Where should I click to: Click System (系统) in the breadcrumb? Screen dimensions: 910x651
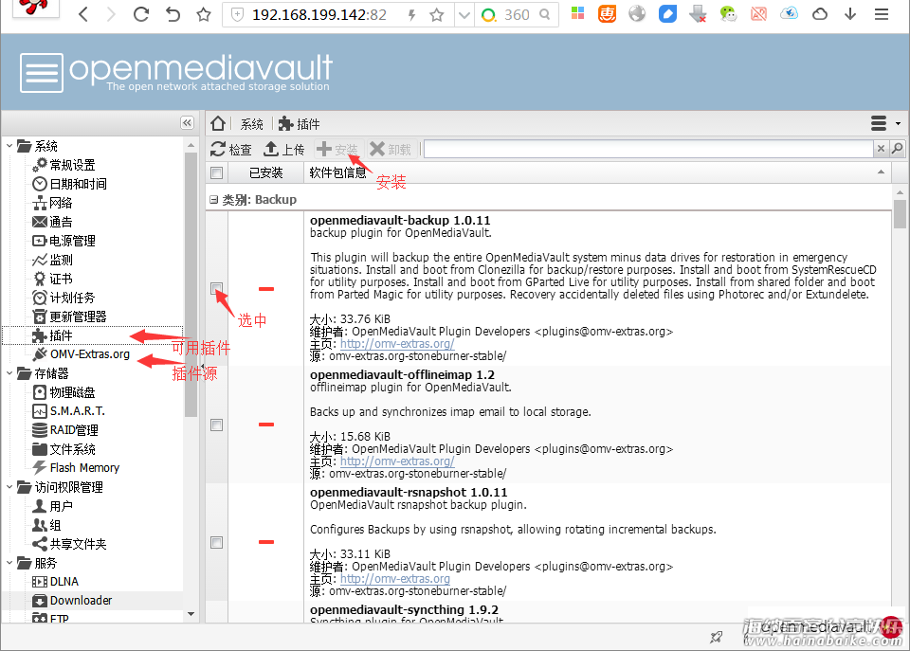[252, 124]
